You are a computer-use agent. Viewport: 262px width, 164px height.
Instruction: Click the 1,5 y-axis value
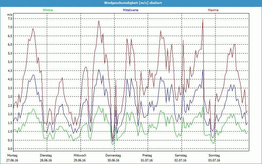point(10,123)
